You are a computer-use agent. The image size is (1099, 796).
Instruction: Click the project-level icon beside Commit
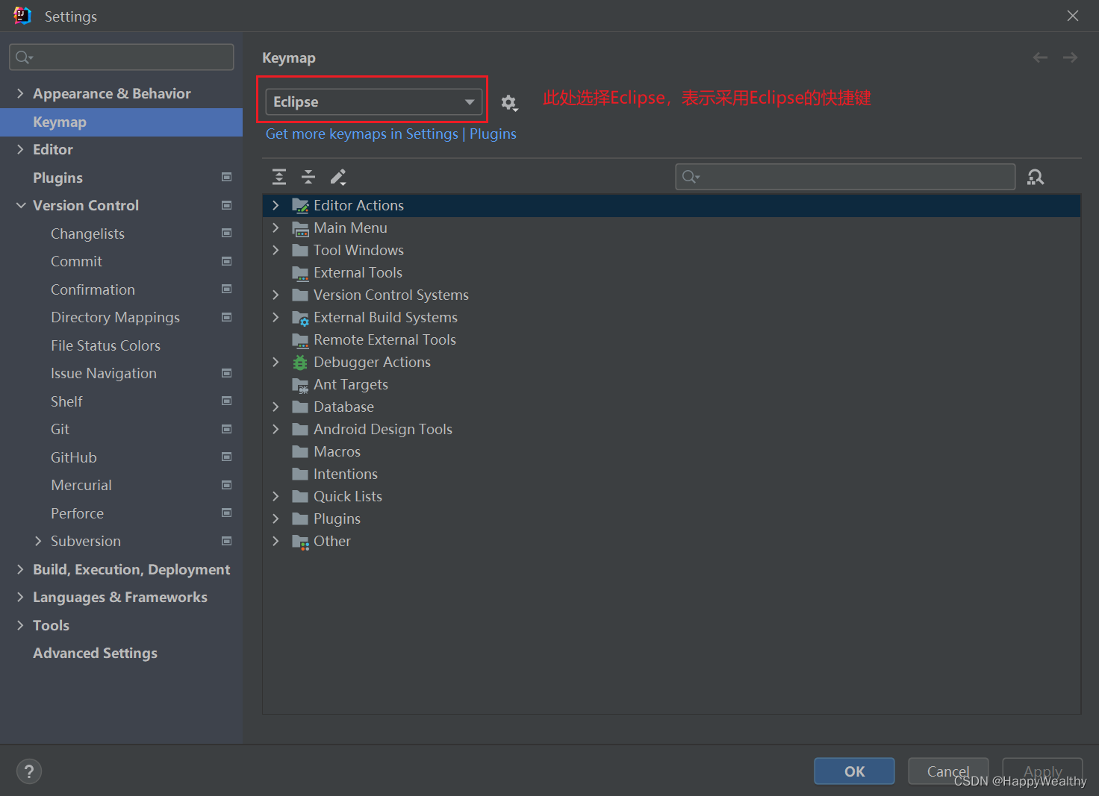click(x=226, y=261)
